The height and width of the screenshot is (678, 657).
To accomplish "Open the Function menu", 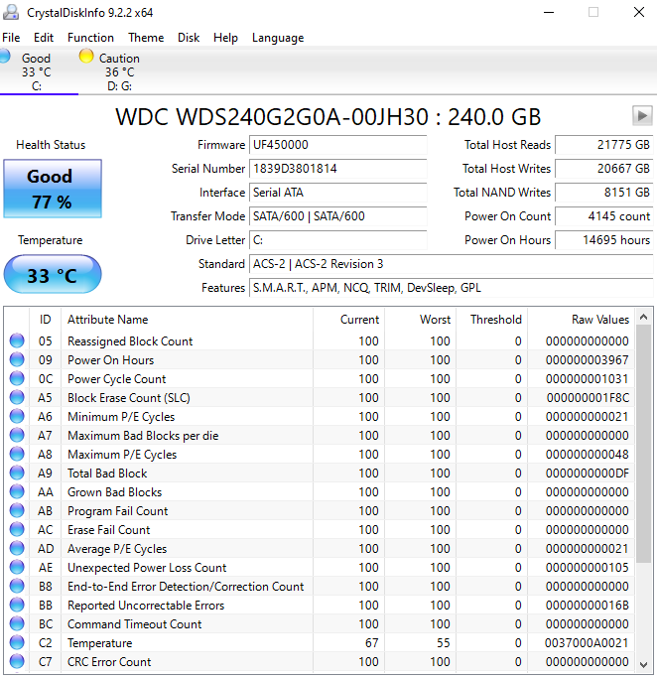I will pyautogui.click(x=90, y=38).
